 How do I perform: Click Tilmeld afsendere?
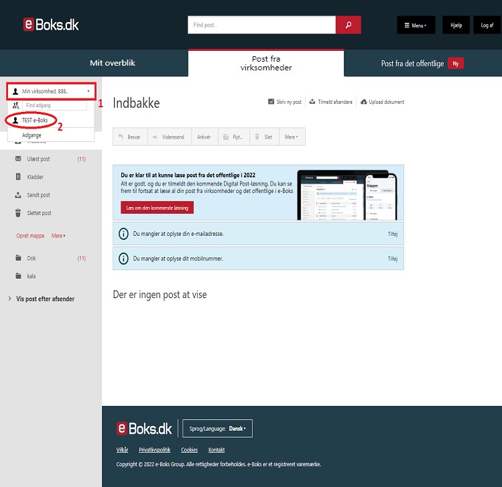pos(330,102)
